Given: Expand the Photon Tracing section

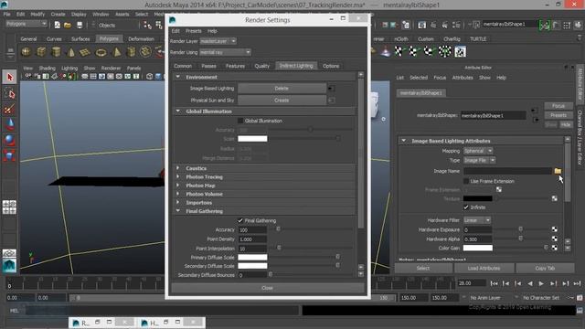Looking at the screenshot, I should [x=178, y=176].
